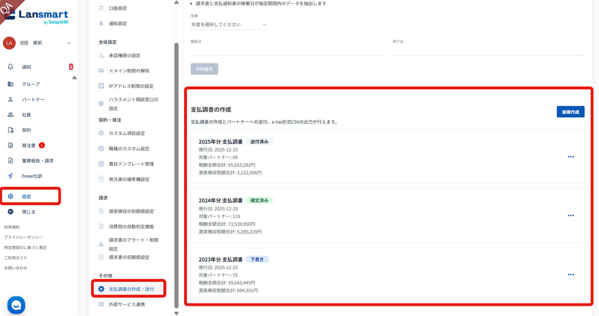Click the settings menu scroll-up arrow
Image resolution: width=599 pixels, height=316 pixels.
[x=176, y=3]
